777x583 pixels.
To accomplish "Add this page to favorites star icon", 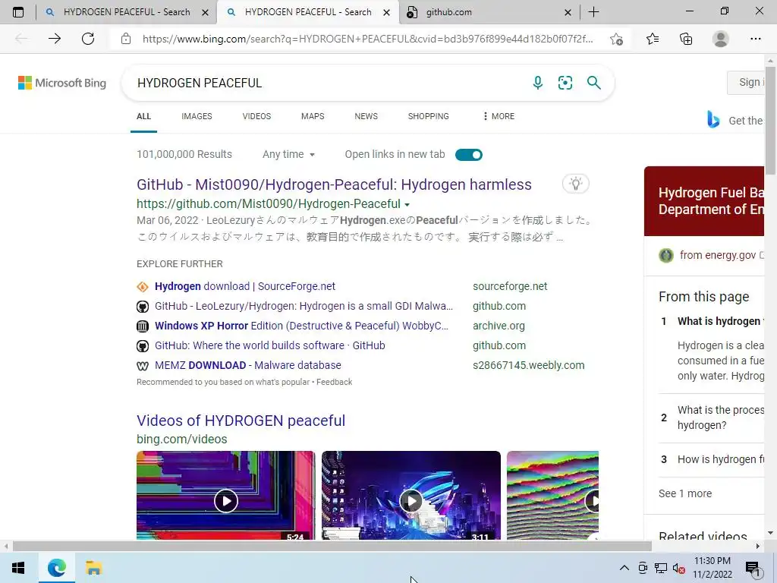I will point(616,39).
